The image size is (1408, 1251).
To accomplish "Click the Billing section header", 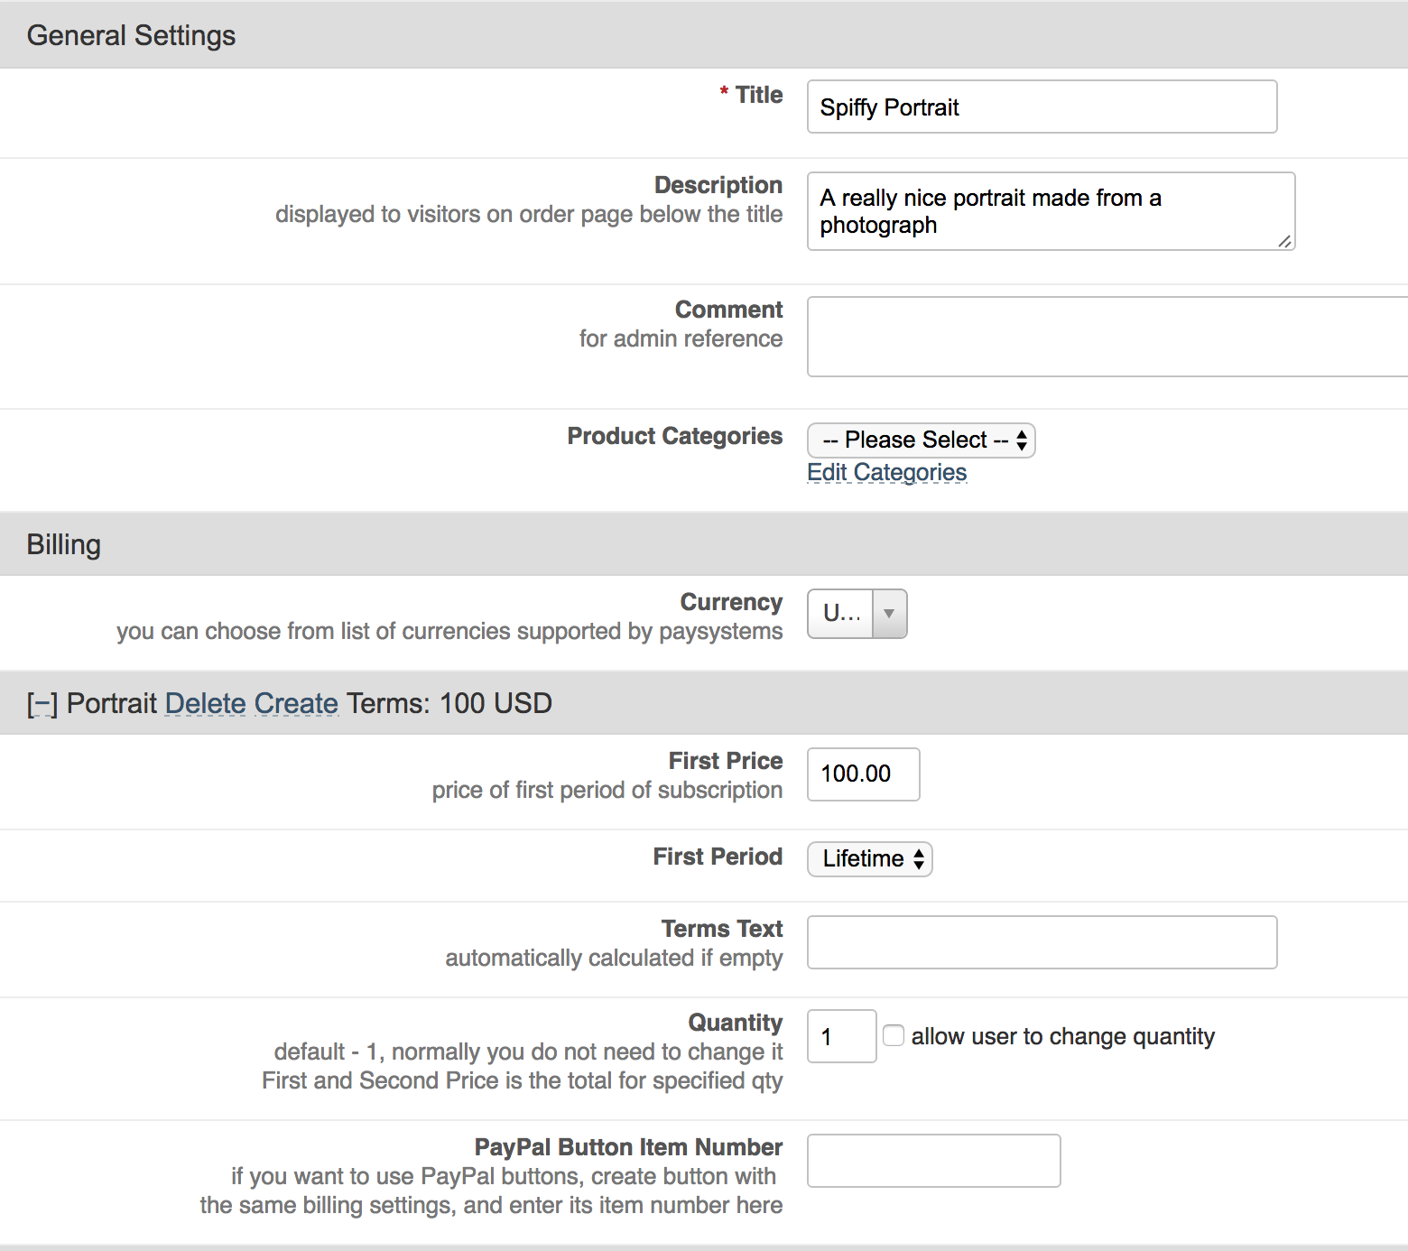I will [x=63, y=544].
